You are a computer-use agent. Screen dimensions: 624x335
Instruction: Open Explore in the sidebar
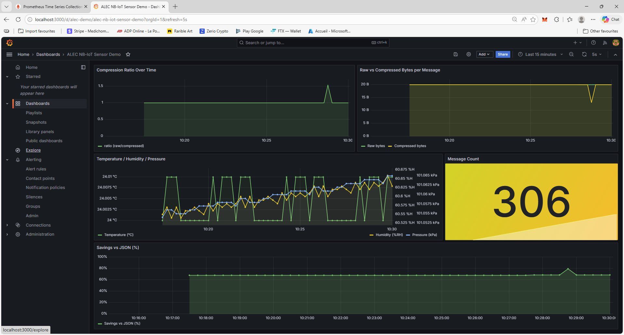pos(33,150)
